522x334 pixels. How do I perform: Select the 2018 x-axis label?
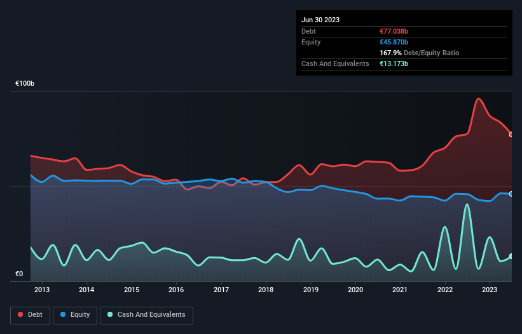[266, 290]
